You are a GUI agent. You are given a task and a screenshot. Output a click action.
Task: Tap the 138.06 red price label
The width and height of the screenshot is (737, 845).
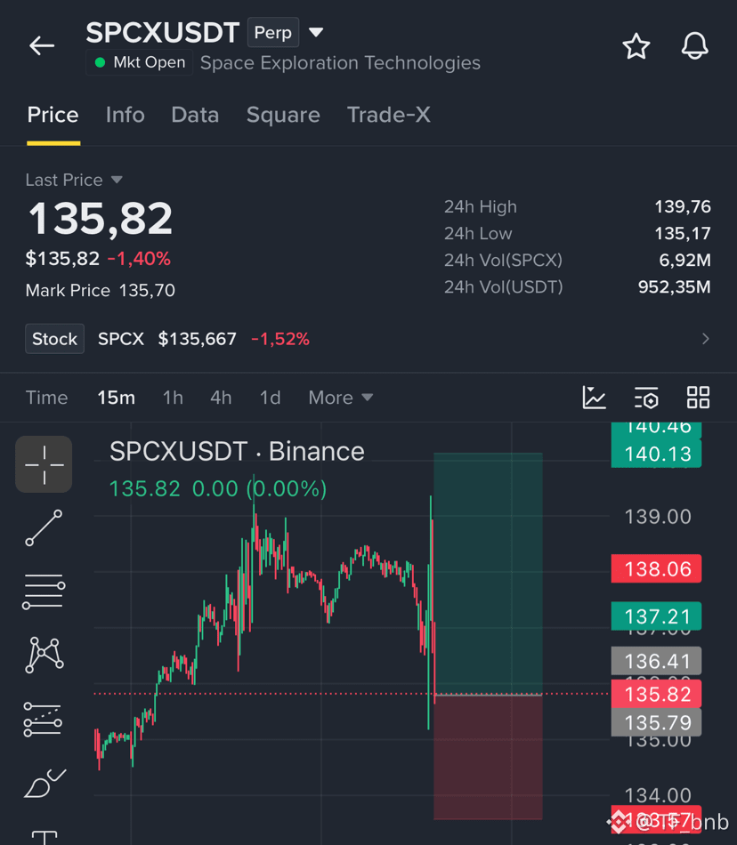coord(656,568)
